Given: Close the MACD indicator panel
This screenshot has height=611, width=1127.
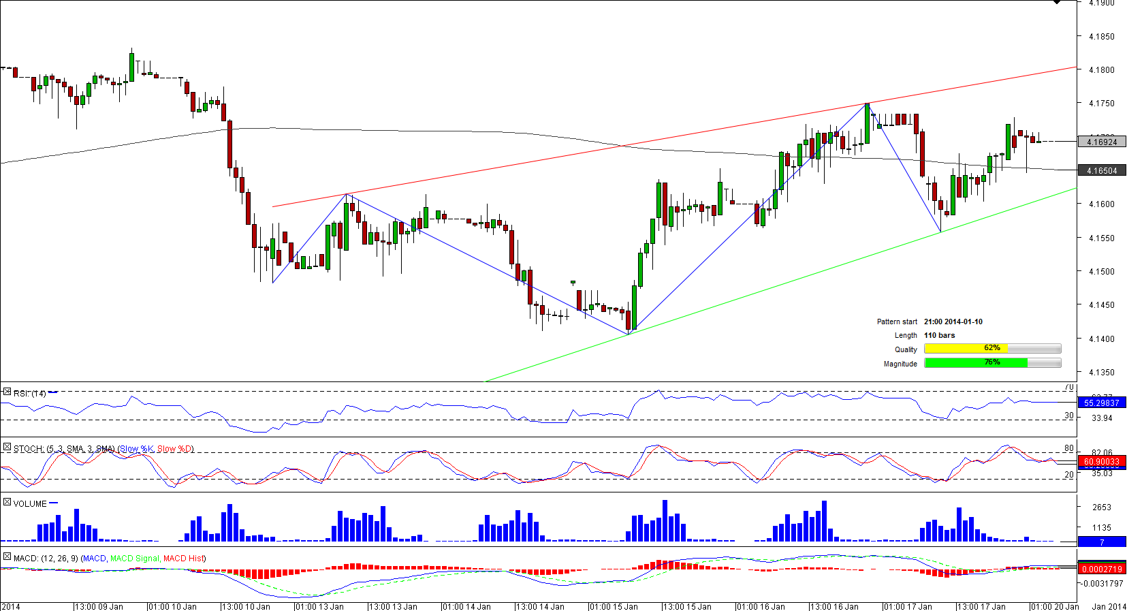Looking at the screenshot, I should (x=7, y=557).
